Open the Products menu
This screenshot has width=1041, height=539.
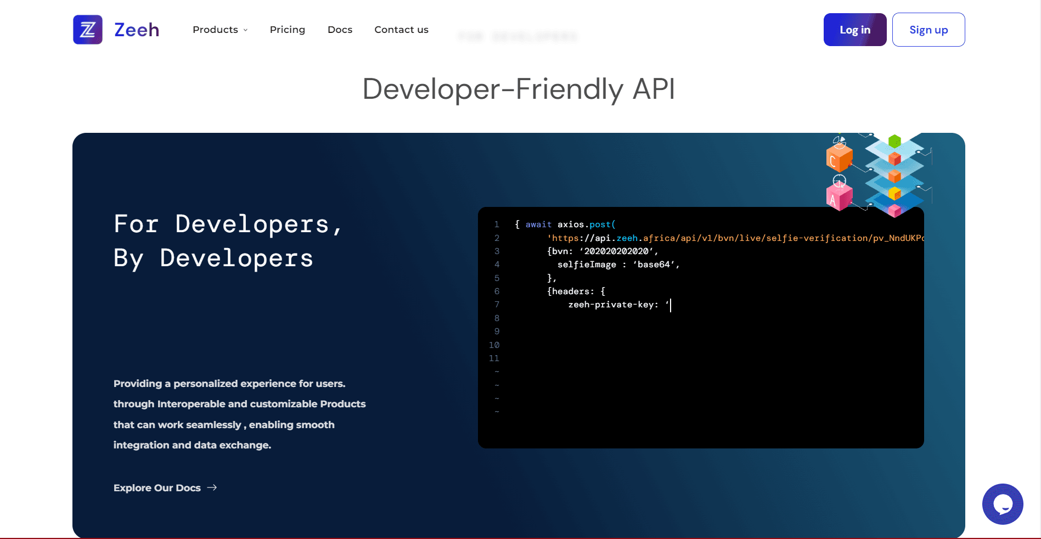220,30
